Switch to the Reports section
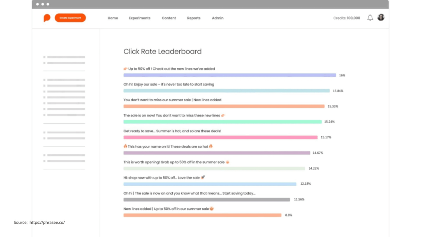This screenshot has width=421, height=237. coord(193,18)
